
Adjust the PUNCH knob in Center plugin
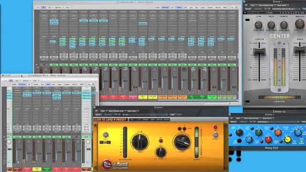pyautogui.click(x=284, y=25)
